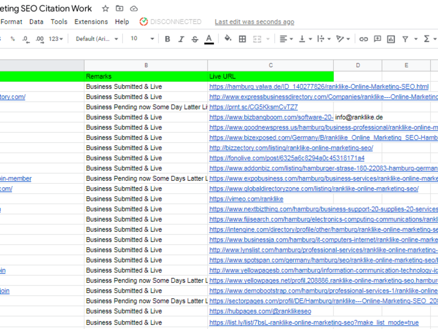
Task: Open the text rotation options
Action: 343,39
